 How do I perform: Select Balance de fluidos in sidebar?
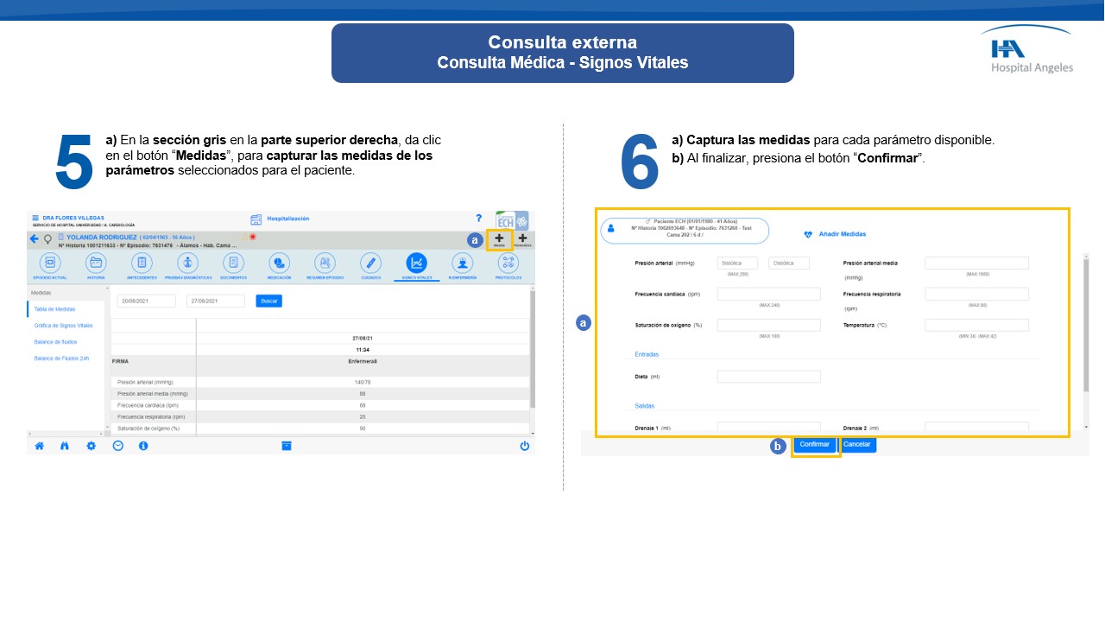click(x=57, y=342)
